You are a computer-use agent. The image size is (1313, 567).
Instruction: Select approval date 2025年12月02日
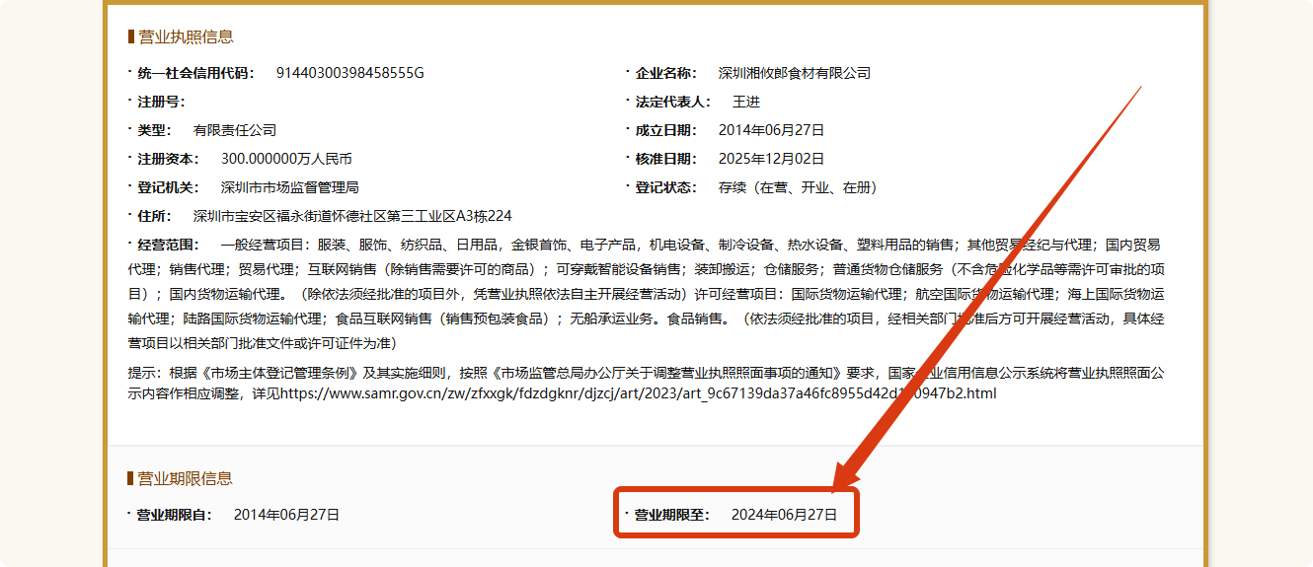pyautogui.click(x=771, y=159)
